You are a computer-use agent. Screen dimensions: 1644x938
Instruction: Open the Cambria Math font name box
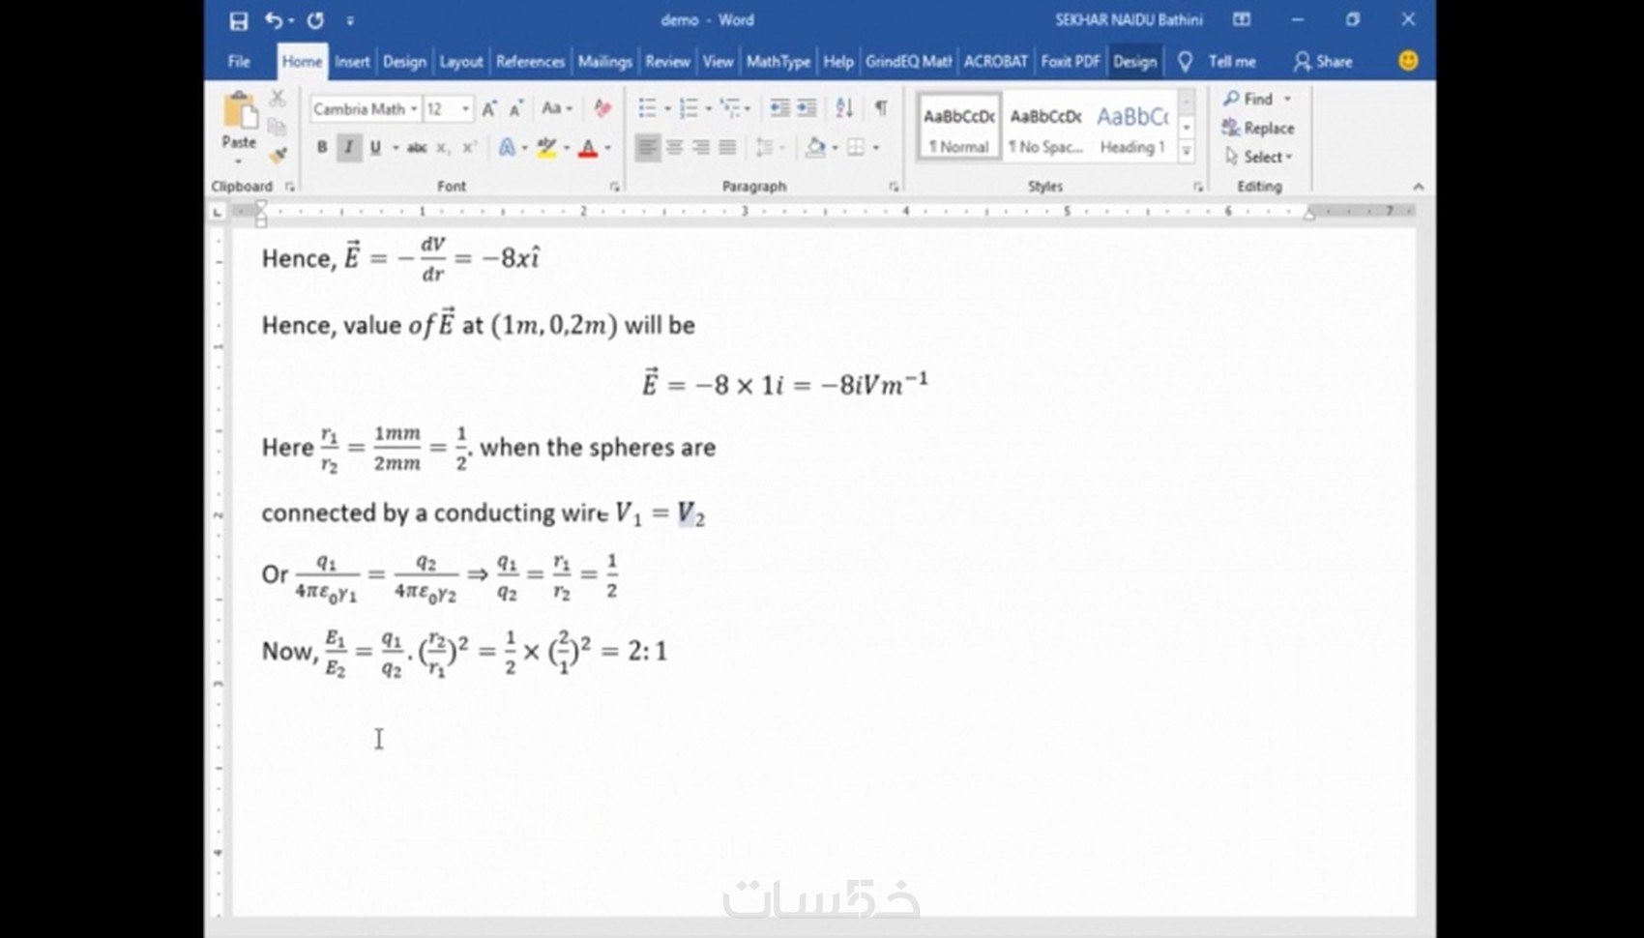point(365,108)
